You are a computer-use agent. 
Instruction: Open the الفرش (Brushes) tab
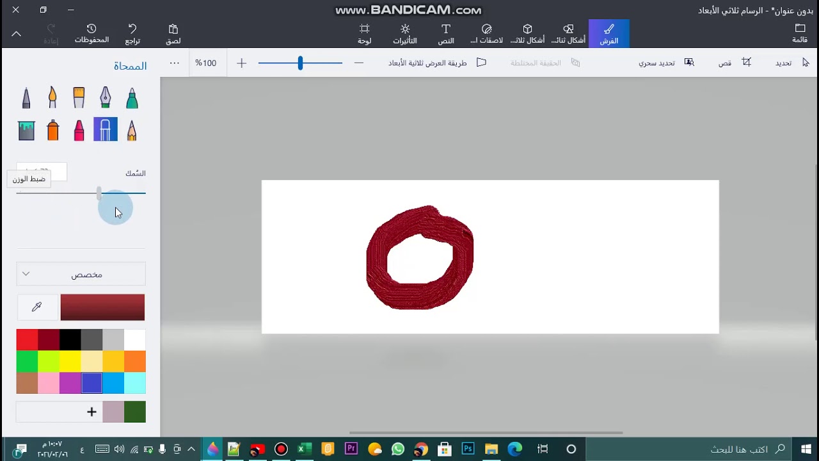click(608, 34)
